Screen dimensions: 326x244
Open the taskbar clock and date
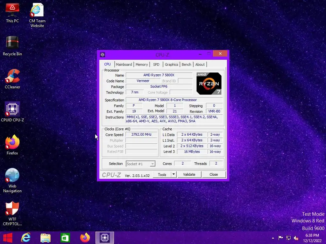pos(312,238)
